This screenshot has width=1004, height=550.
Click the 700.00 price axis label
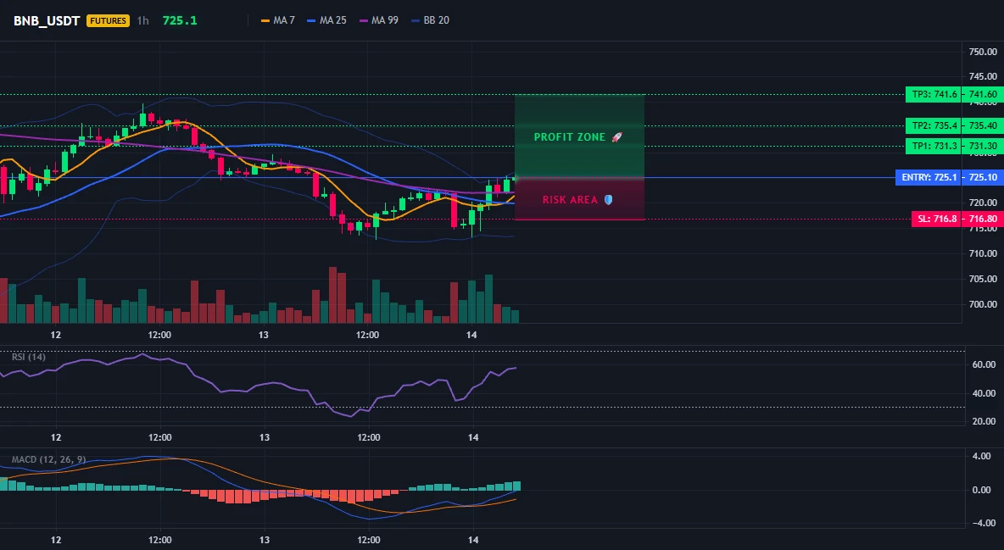pyautogui.click(x=983, y=304)
